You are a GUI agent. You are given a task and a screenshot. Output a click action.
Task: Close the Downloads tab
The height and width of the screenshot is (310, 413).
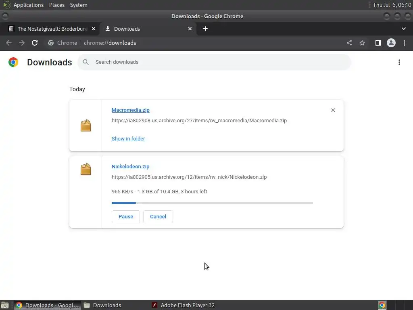[x=190, y=29]
